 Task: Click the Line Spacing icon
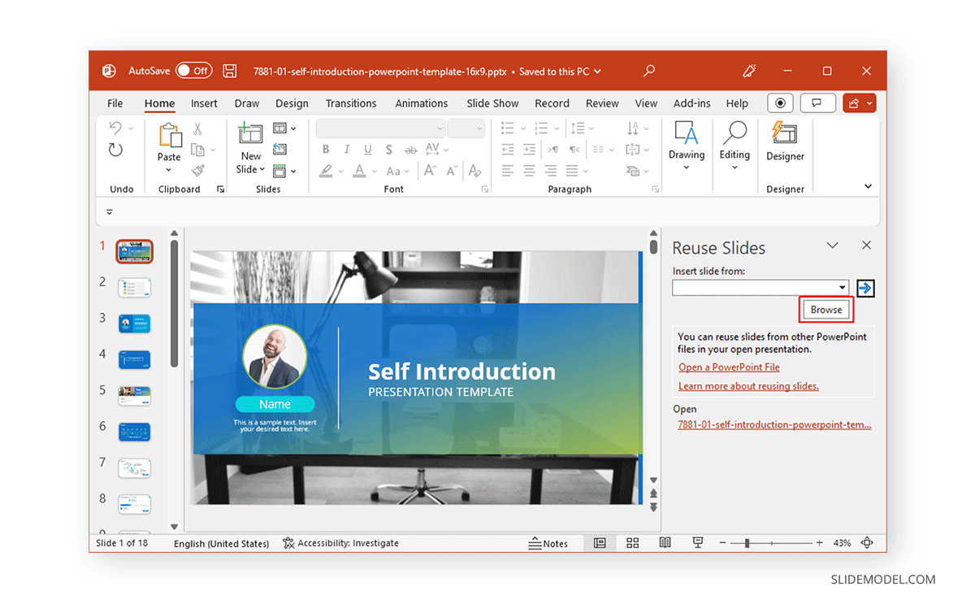click(x=578, y=128)
